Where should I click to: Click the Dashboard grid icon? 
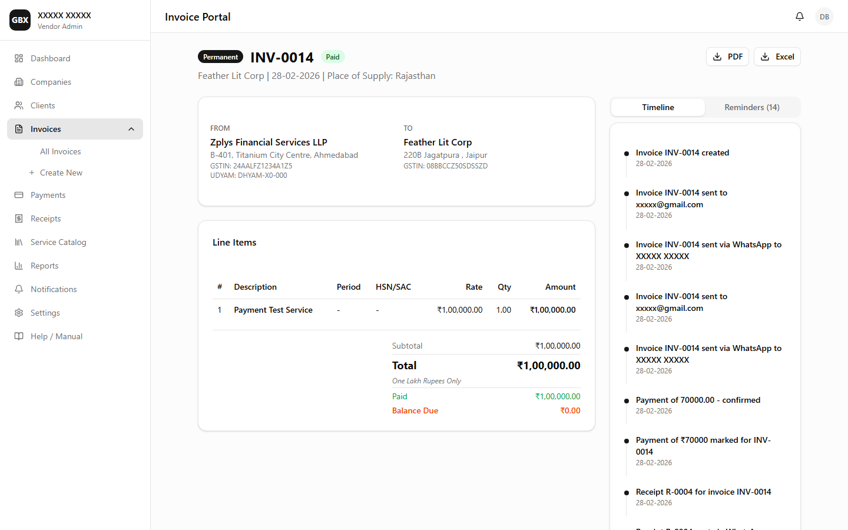click(x=19, y=58)
